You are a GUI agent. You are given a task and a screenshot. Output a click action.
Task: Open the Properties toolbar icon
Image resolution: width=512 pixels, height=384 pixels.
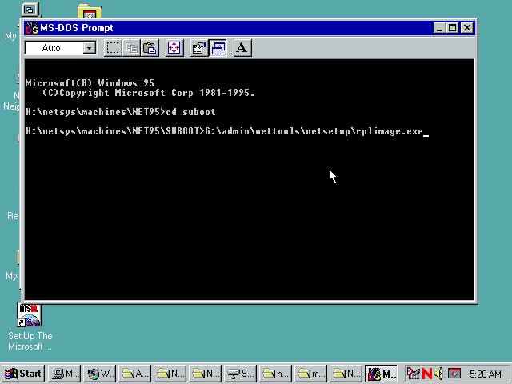(199, 48)
